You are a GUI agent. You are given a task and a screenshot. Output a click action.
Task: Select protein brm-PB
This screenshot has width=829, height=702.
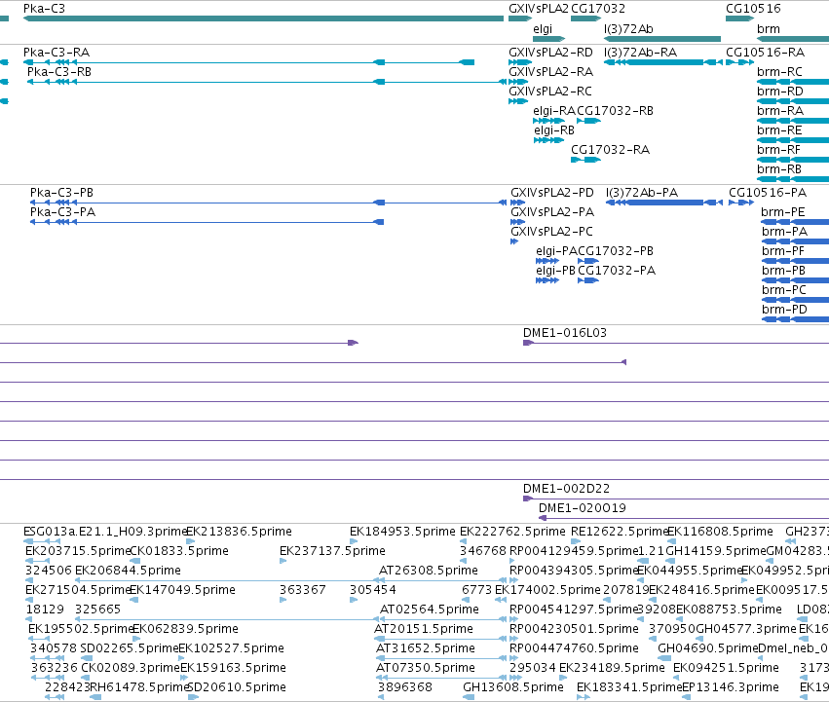click(x=795, y=280)
